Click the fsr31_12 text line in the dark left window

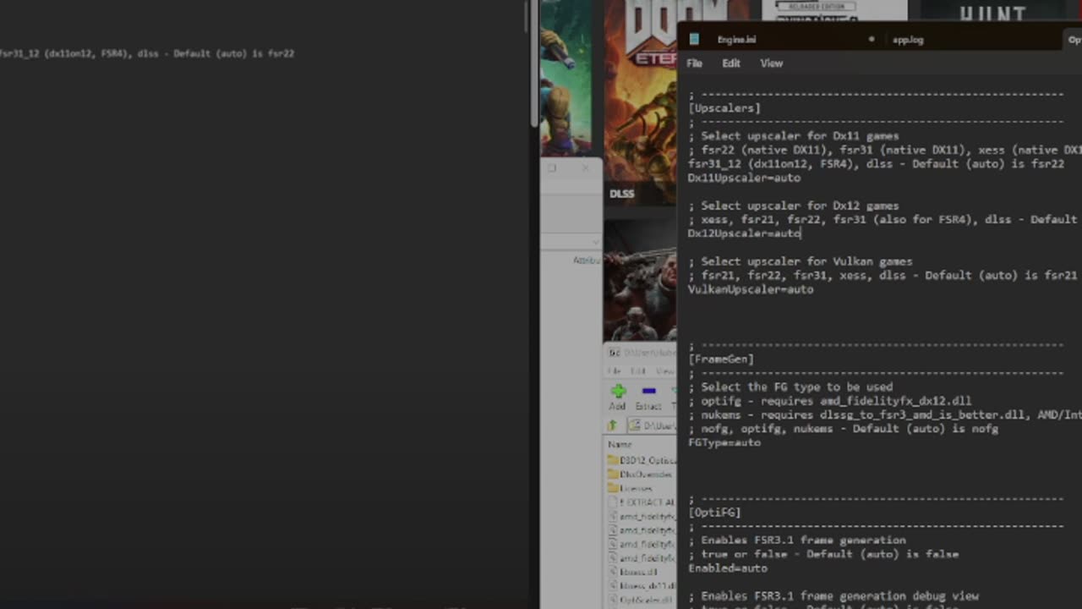pyautogui.click(x=147, y=53)
